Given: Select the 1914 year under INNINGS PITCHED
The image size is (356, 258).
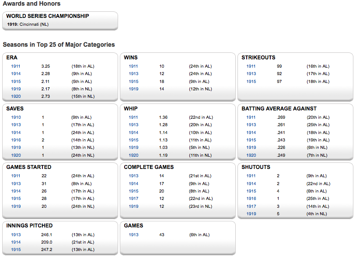Looking at the screenshot, I should click(16, 242).
